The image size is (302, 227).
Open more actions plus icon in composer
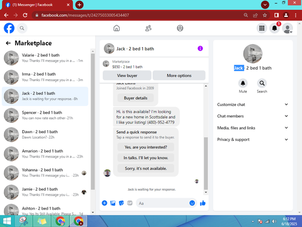click(104, 203)
